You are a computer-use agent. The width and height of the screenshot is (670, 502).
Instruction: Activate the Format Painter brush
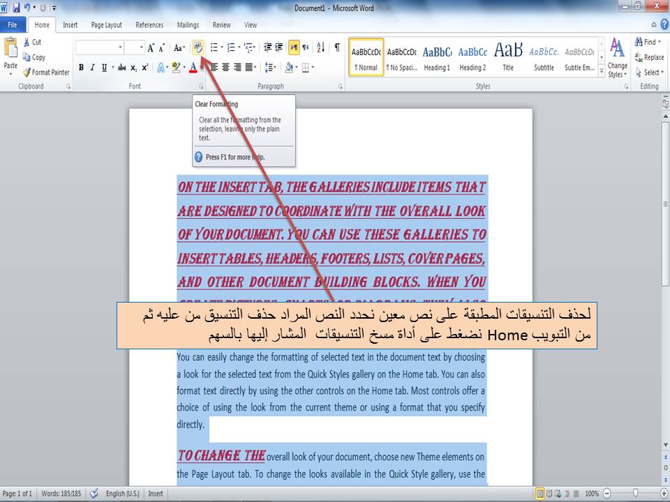(x=46, y=72)
